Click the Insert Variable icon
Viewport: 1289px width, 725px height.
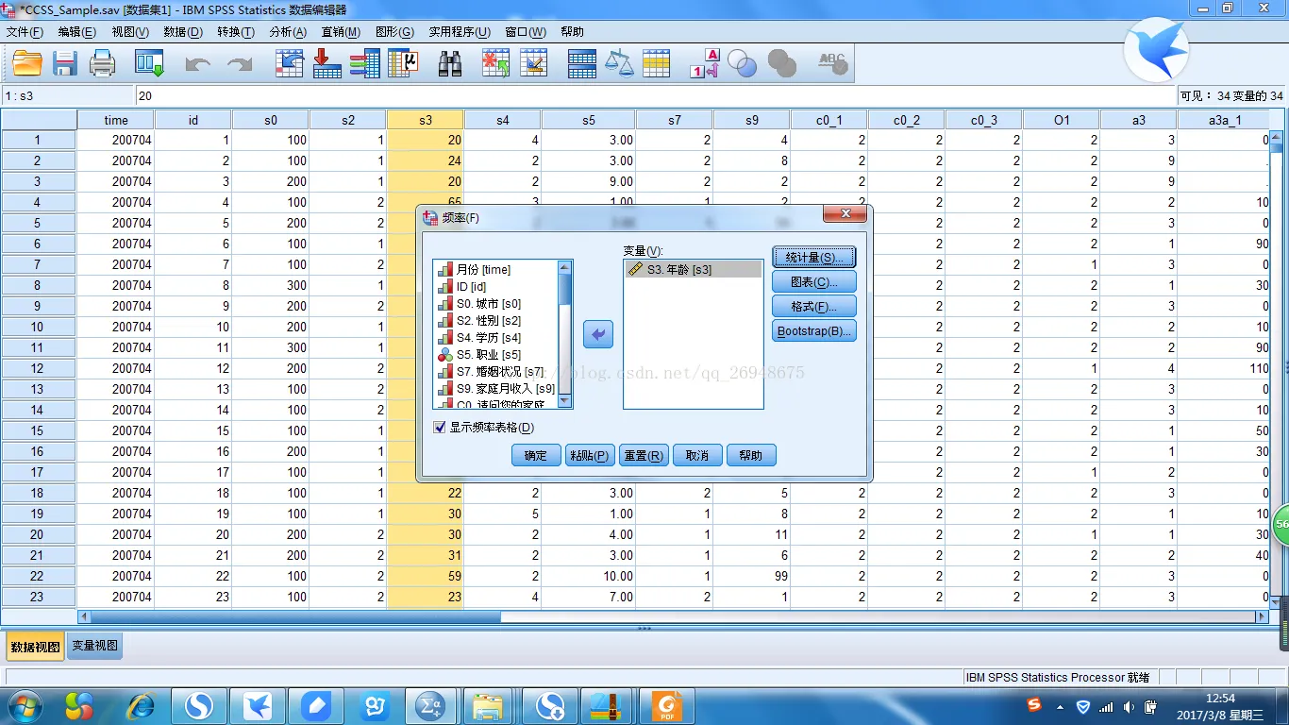(533, 63)
